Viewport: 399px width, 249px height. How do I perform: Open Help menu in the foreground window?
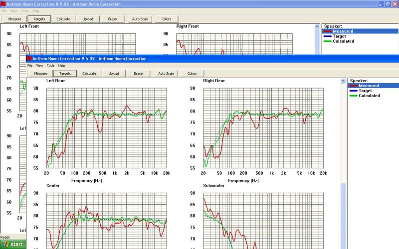[x=61, y=65]
